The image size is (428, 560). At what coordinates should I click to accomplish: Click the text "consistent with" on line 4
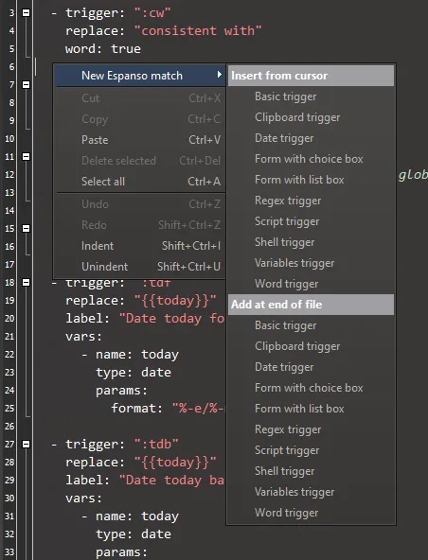pos(197,30)
